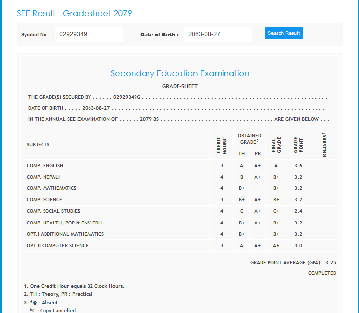Select the COMP. ENGLISH subject row
359x313 pixels.
tap(45, 166)
